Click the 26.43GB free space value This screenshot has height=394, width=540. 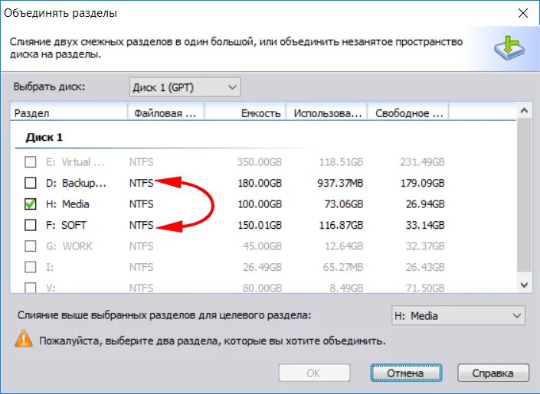425,267
